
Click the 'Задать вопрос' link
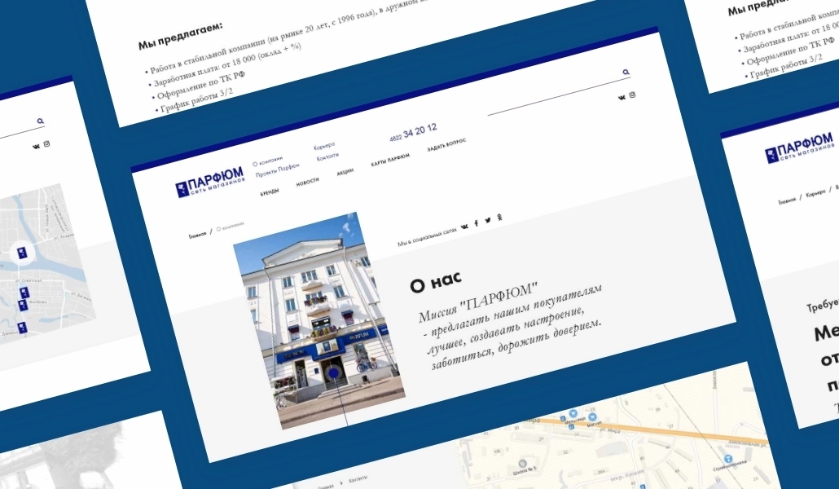click(446, 148)
